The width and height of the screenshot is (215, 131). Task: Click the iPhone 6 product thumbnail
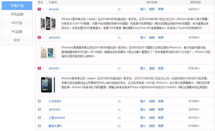tap(48, 23)
